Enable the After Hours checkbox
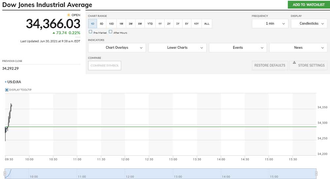Screen dimensions: 330x179 coord(111,32)
